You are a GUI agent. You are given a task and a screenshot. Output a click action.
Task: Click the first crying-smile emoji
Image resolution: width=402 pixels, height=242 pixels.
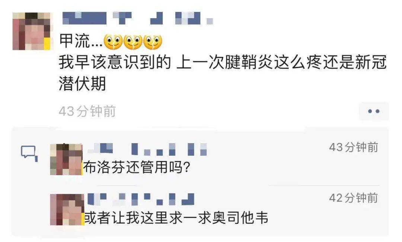[113, 42]
